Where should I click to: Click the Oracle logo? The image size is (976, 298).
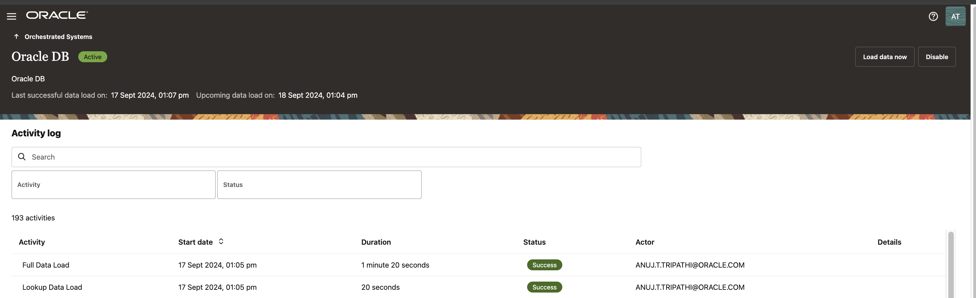click(x=57, y=15)
